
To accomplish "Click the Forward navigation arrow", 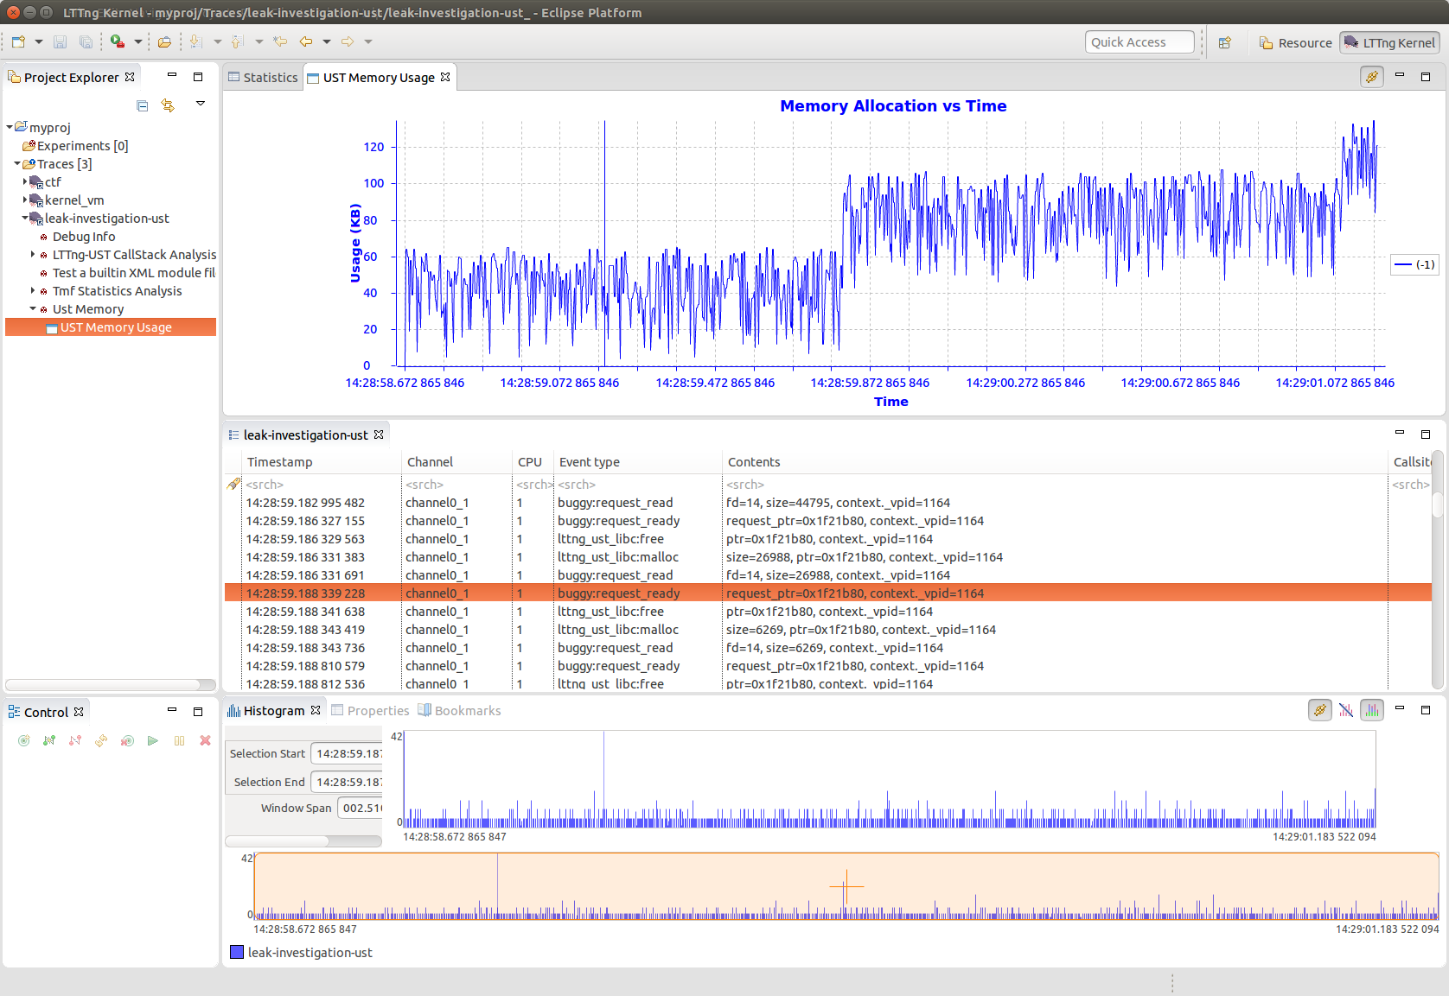I will [x=348, y=41].
